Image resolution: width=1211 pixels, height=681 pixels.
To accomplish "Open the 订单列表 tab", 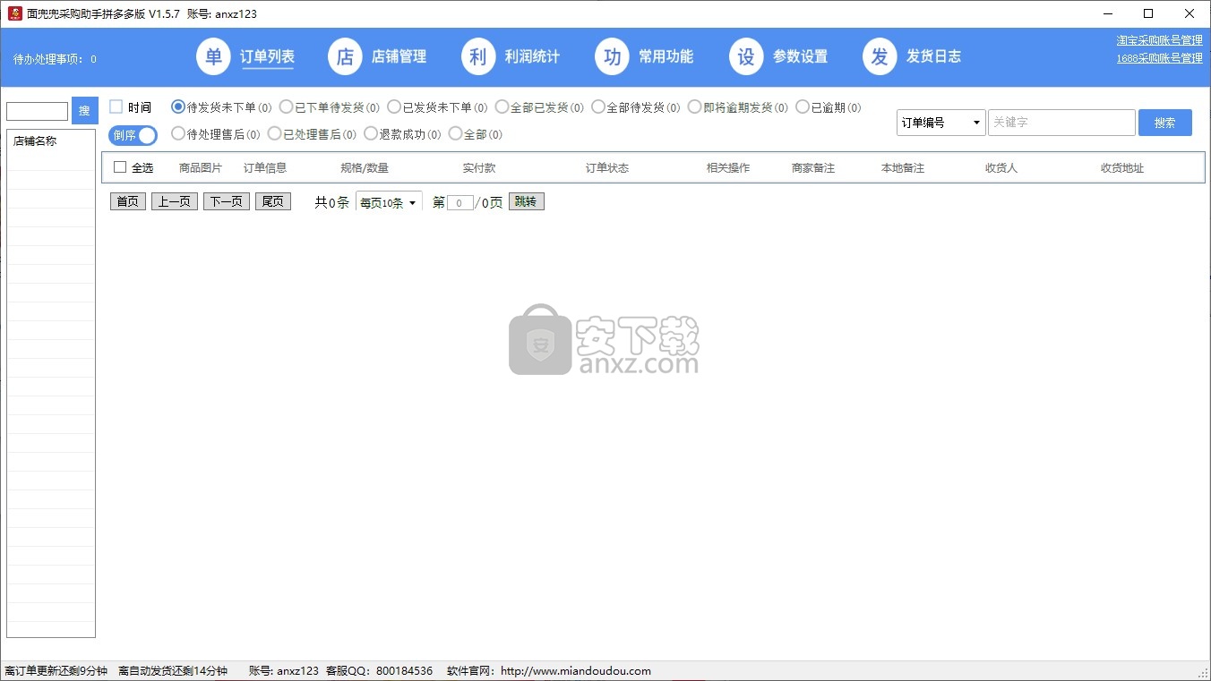I will click(267, 56).
